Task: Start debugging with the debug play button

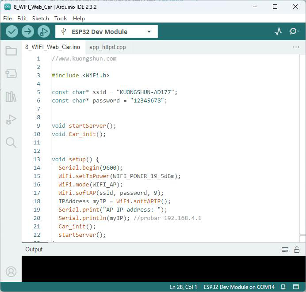Action: [43, 31]
